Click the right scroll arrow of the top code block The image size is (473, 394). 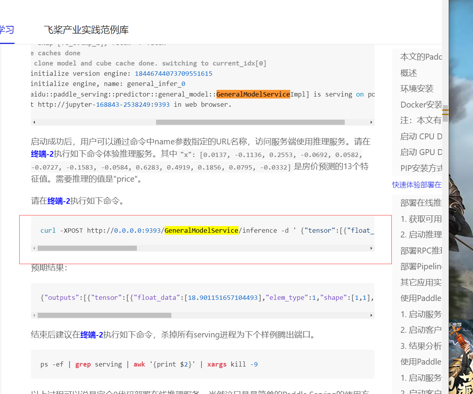click(371, 122)
